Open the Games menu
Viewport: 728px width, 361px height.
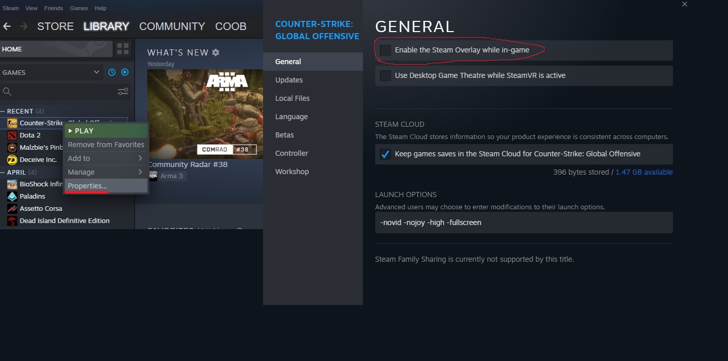79,8
